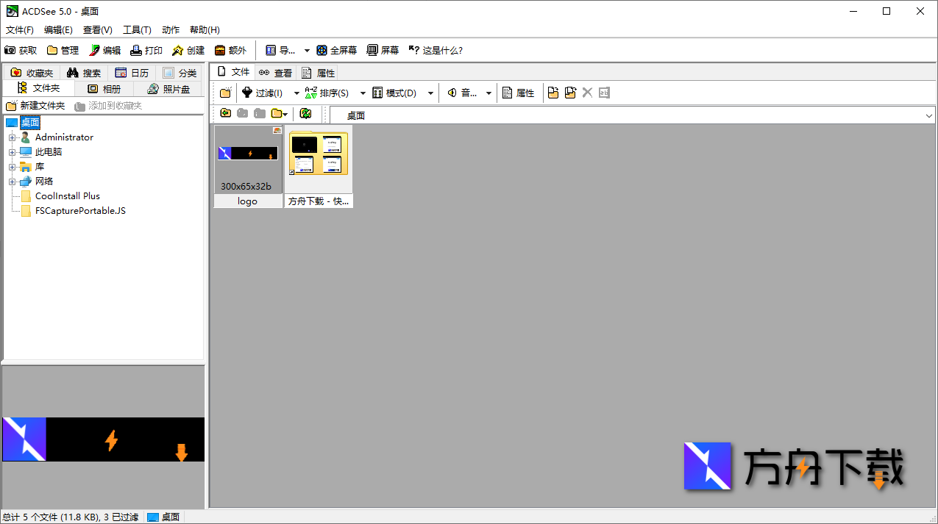
Task: Select the logo image thumbnail
Action: [248, 166]
